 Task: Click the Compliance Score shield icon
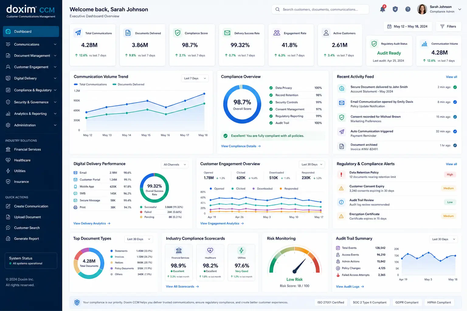click(x=178, y=33)
